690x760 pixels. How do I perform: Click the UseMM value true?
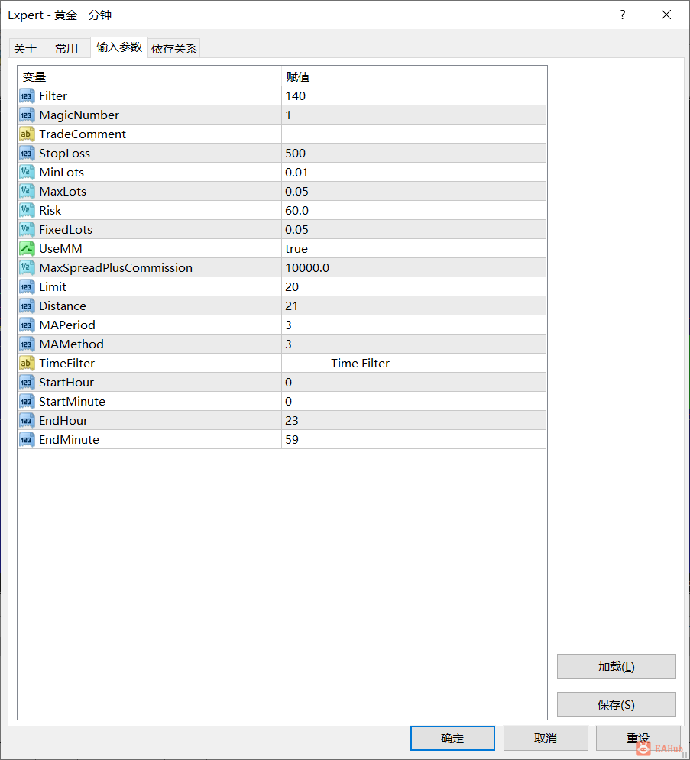pos(296,249)
